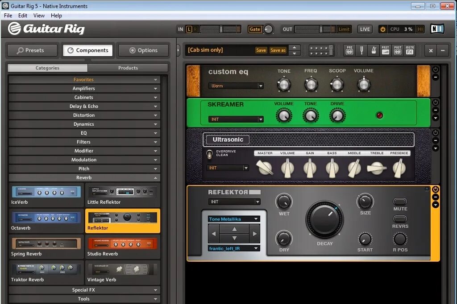
Task: Click the Save preset button
Action: (x=261, y=50)
